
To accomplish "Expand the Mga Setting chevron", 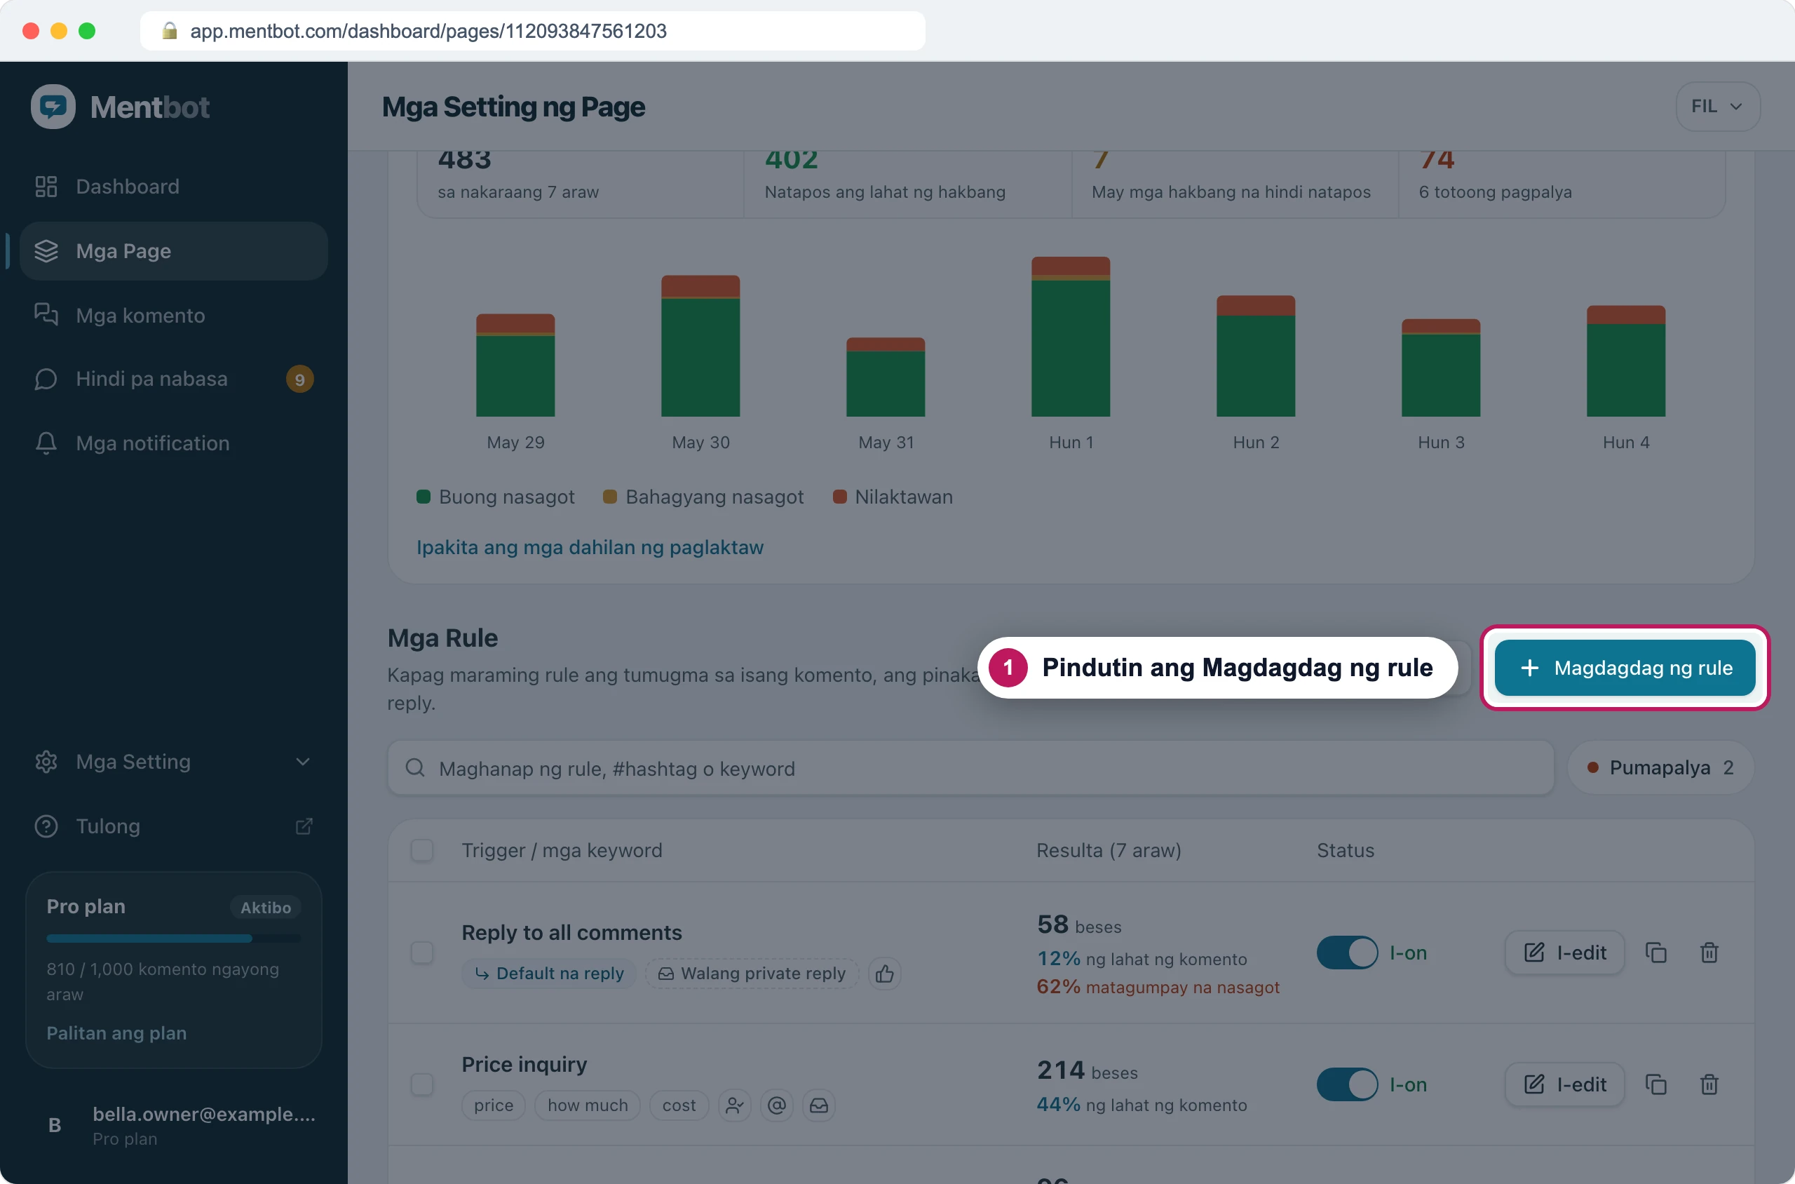I will (x=303, y=761).
